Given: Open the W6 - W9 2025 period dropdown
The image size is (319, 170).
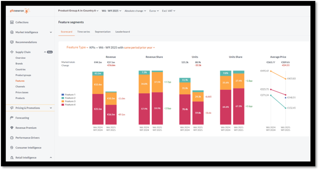Looking at the screenshot, I should 111,11.
